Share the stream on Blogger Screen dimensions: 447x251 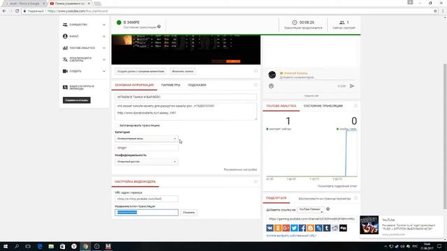pyautogui.click(x=310, y=228)
